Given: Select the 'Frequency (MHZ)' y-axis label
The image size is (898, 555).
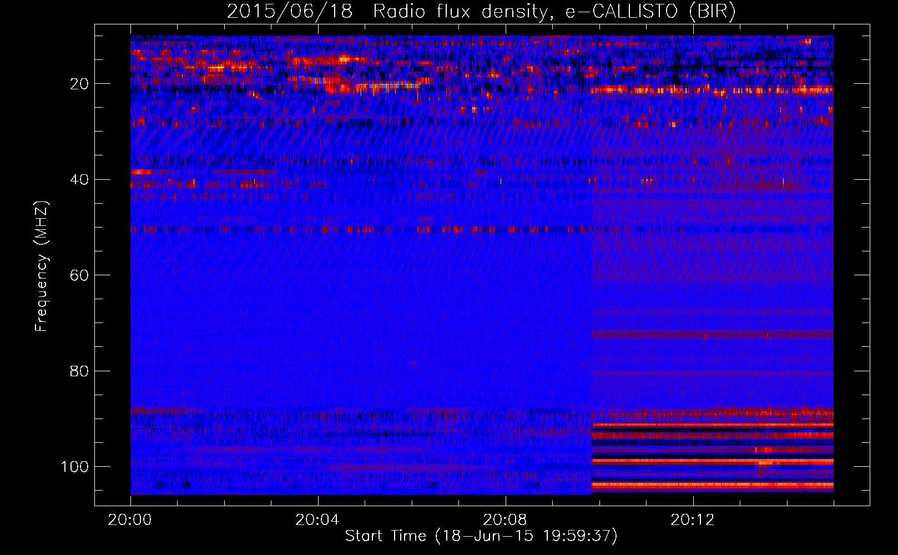Looking at the screenshot, I should coord(42,266).
